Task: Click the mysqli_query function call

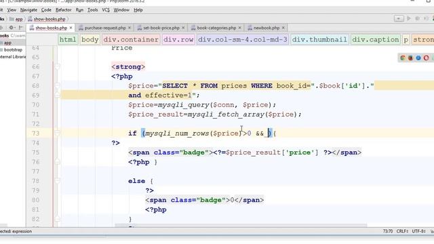Action: (184, 105)
